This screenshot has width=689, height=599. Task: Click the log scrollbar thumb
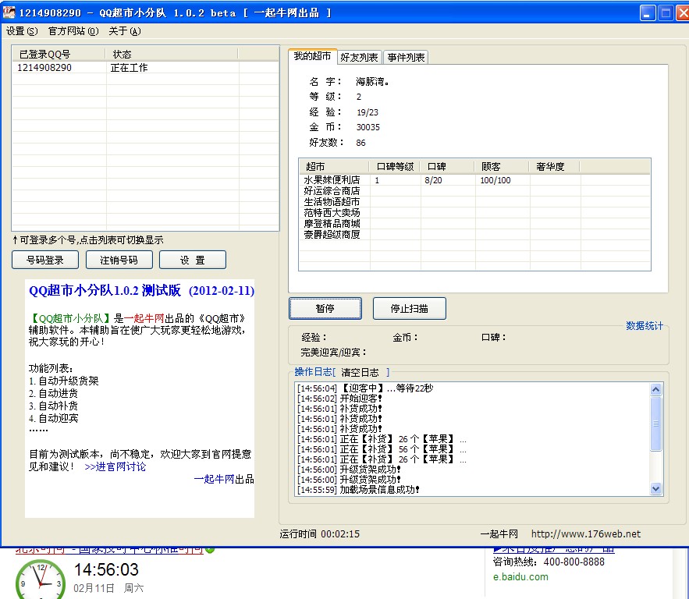(x=655, y=424)
